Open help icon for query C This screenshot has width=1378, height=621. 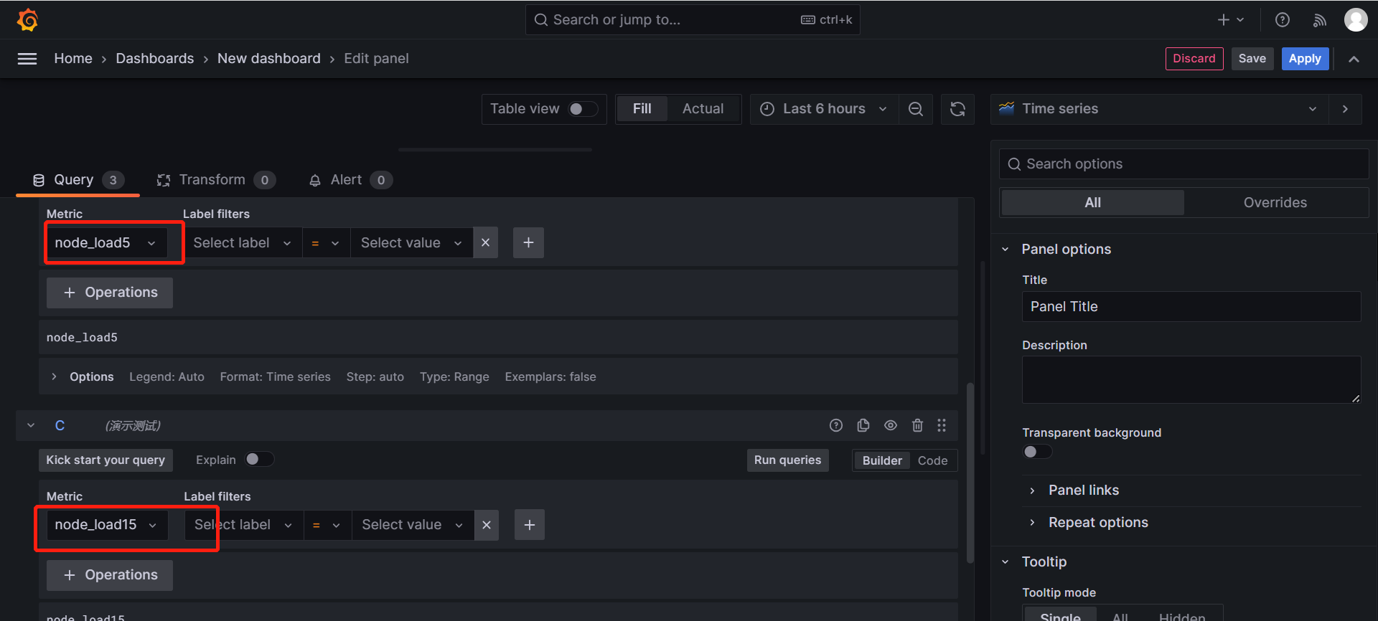[836, 425]
